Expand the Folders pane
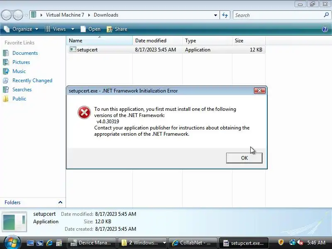332x249 pixels. pos(60,202)
